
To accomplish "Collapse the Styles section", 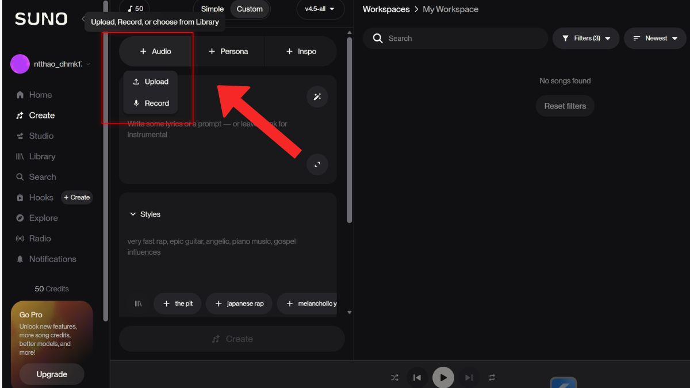I will tap(145, 214).
